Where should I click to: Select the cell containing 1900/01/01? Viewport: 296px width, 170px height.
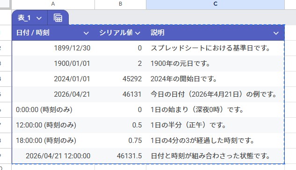pos(53,64)
